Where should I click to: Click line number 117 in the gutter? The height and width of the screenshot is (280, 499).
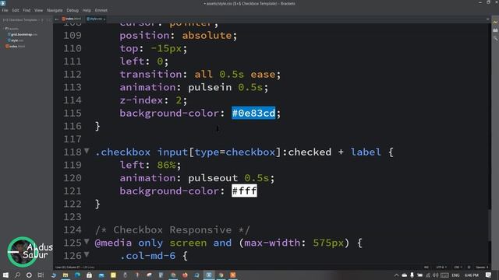73,139
